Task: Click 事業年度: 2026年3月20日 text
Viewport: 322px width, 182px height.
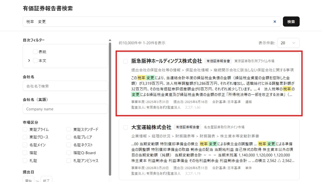Action: pyautogui.click(x=150, y=168)
